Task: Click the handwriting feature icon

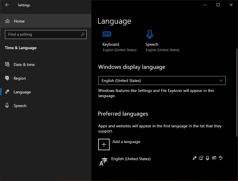Action: pyautogui.click(x=214, y=158)
